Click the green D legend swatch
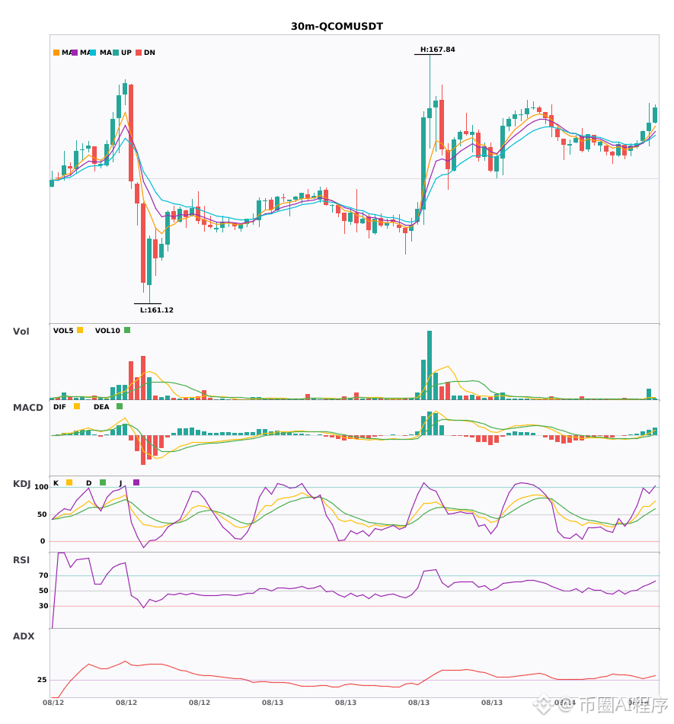The width and height of the screenshot is (674, 724). tap(103, 482)
